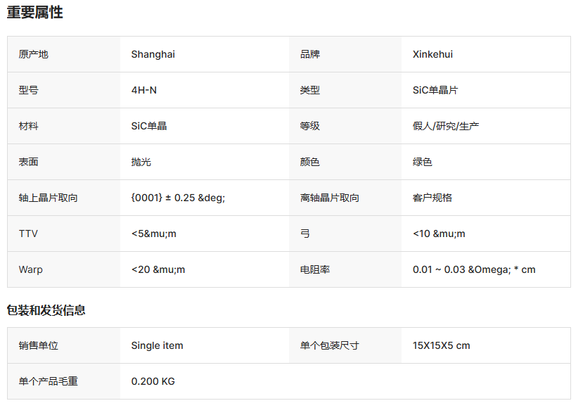This screenshot has height=408, width=583.
Task: Select the SiC单晶片 type value
Action: 435,90
